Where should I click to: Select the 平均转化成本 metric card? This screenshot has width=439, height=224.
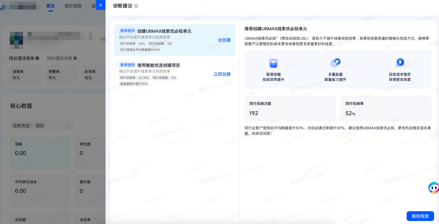(x=40, y=191)
